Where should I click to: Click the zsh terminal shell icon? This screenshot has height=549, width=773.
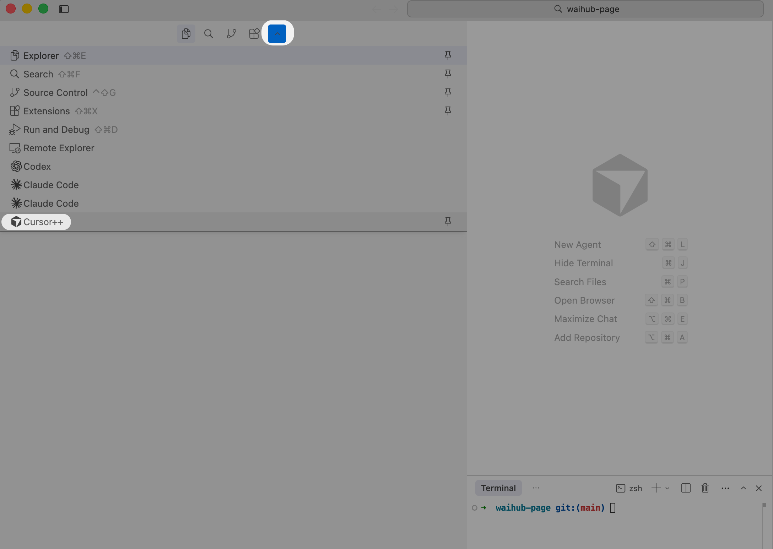[x=621, y=488]
